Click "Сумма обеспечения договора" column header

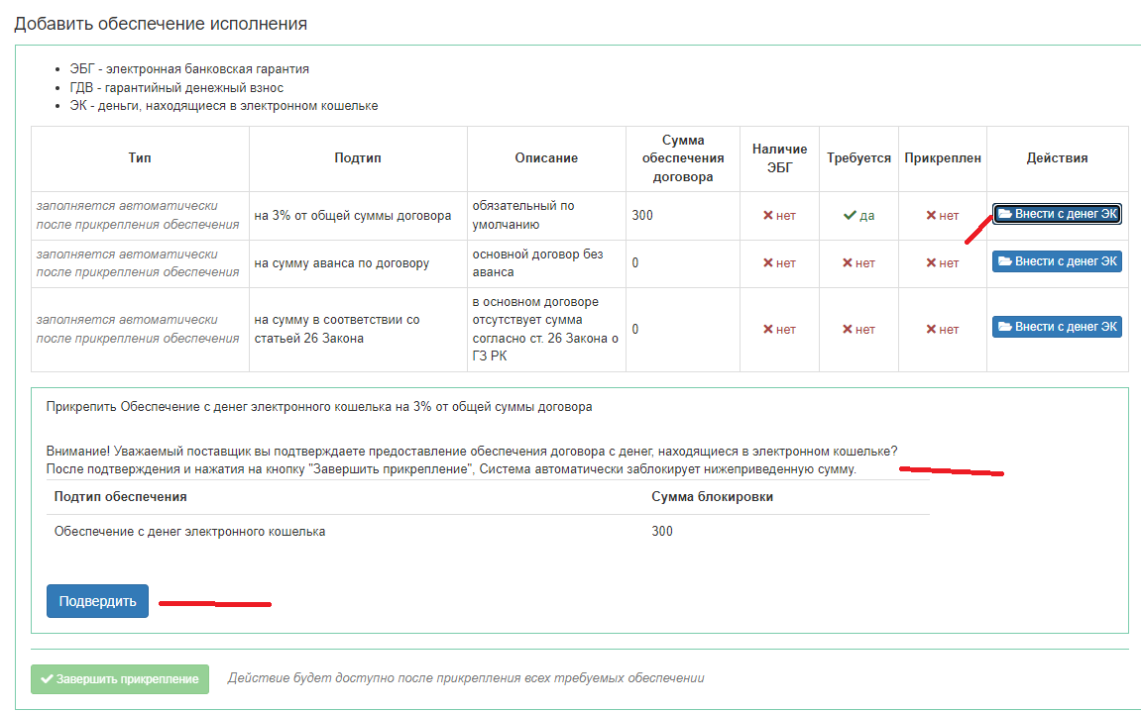(682, 158)
